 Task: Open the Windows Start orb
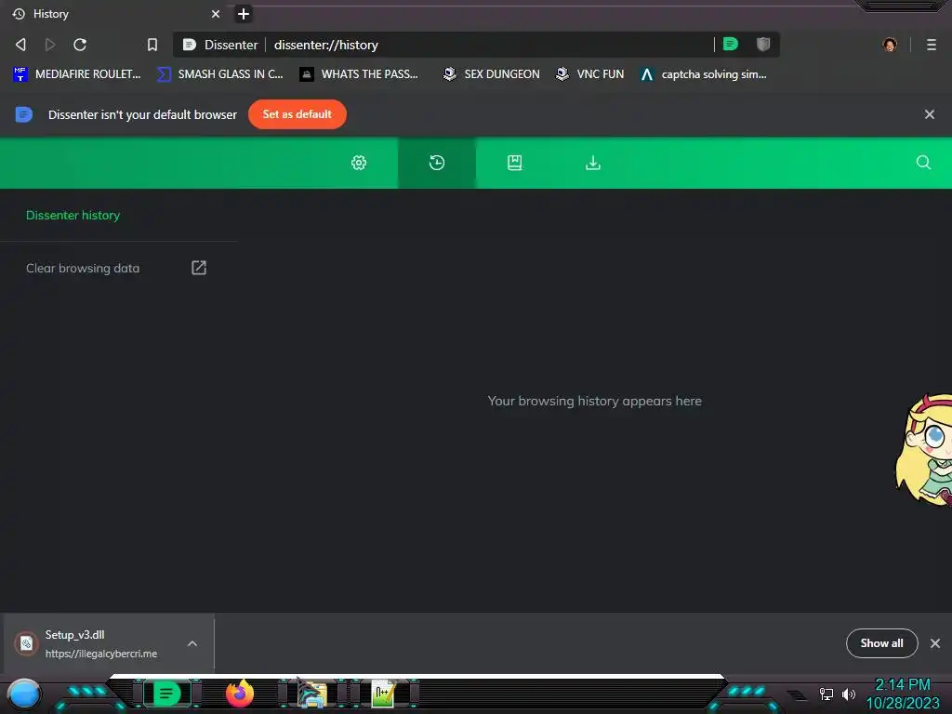pyautogui.click(x=23, y=694)
